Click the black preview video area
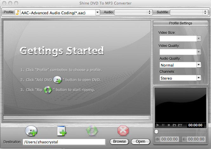 181,105
